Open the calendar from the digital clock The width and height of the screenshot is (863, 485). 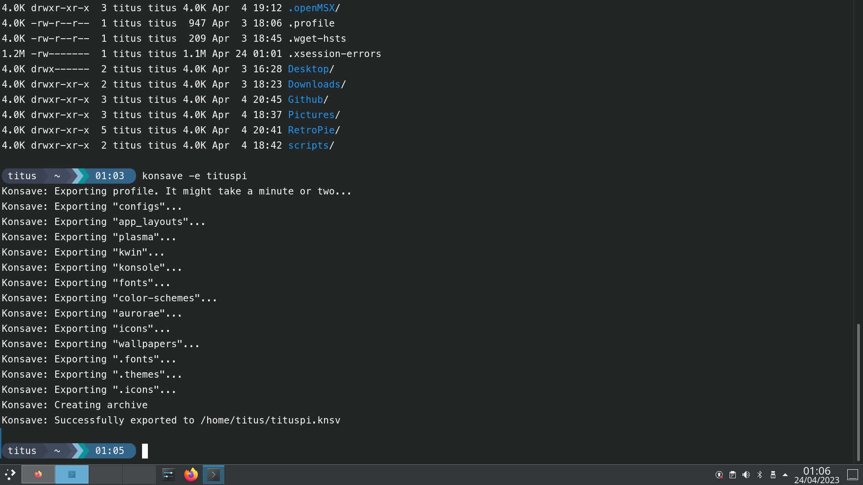(816, 475)
